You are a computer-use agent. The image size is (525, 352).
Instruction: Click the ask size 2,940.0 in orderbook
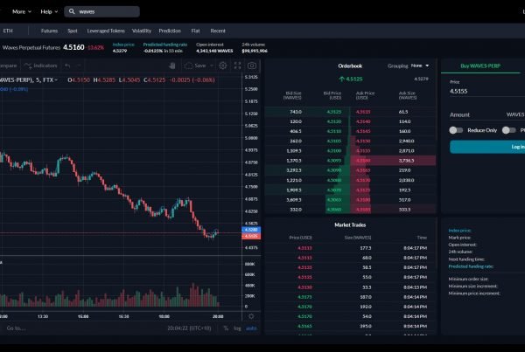pos(407,141)
